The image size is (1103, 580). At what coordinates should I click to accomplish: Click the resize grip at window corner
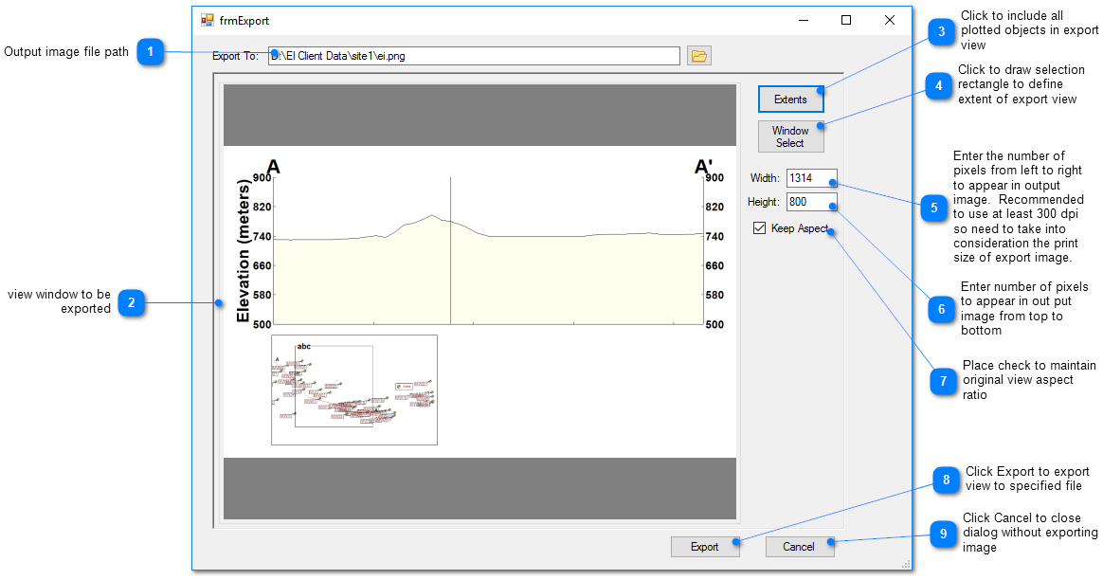point(906,564)
